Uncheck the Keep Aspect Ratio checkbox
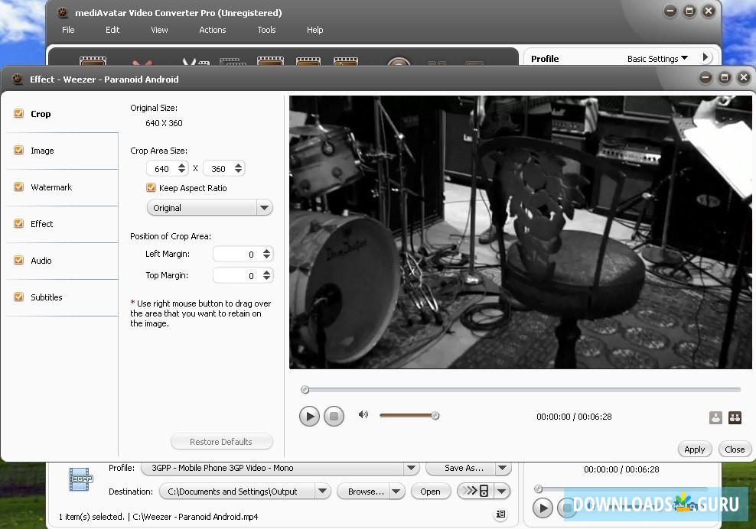Viewport: 756px width, 529px height. click(x=151, y=188)
